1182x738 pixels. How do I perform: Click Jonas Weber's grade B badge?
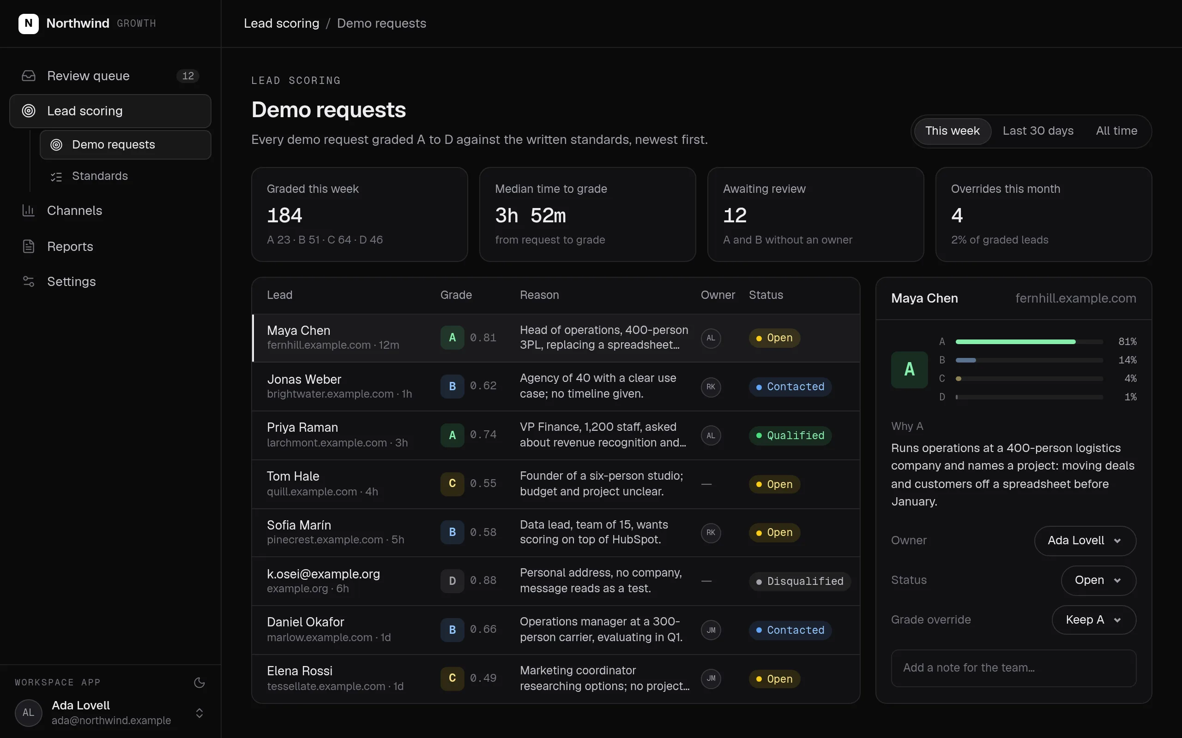click(452, 386)
